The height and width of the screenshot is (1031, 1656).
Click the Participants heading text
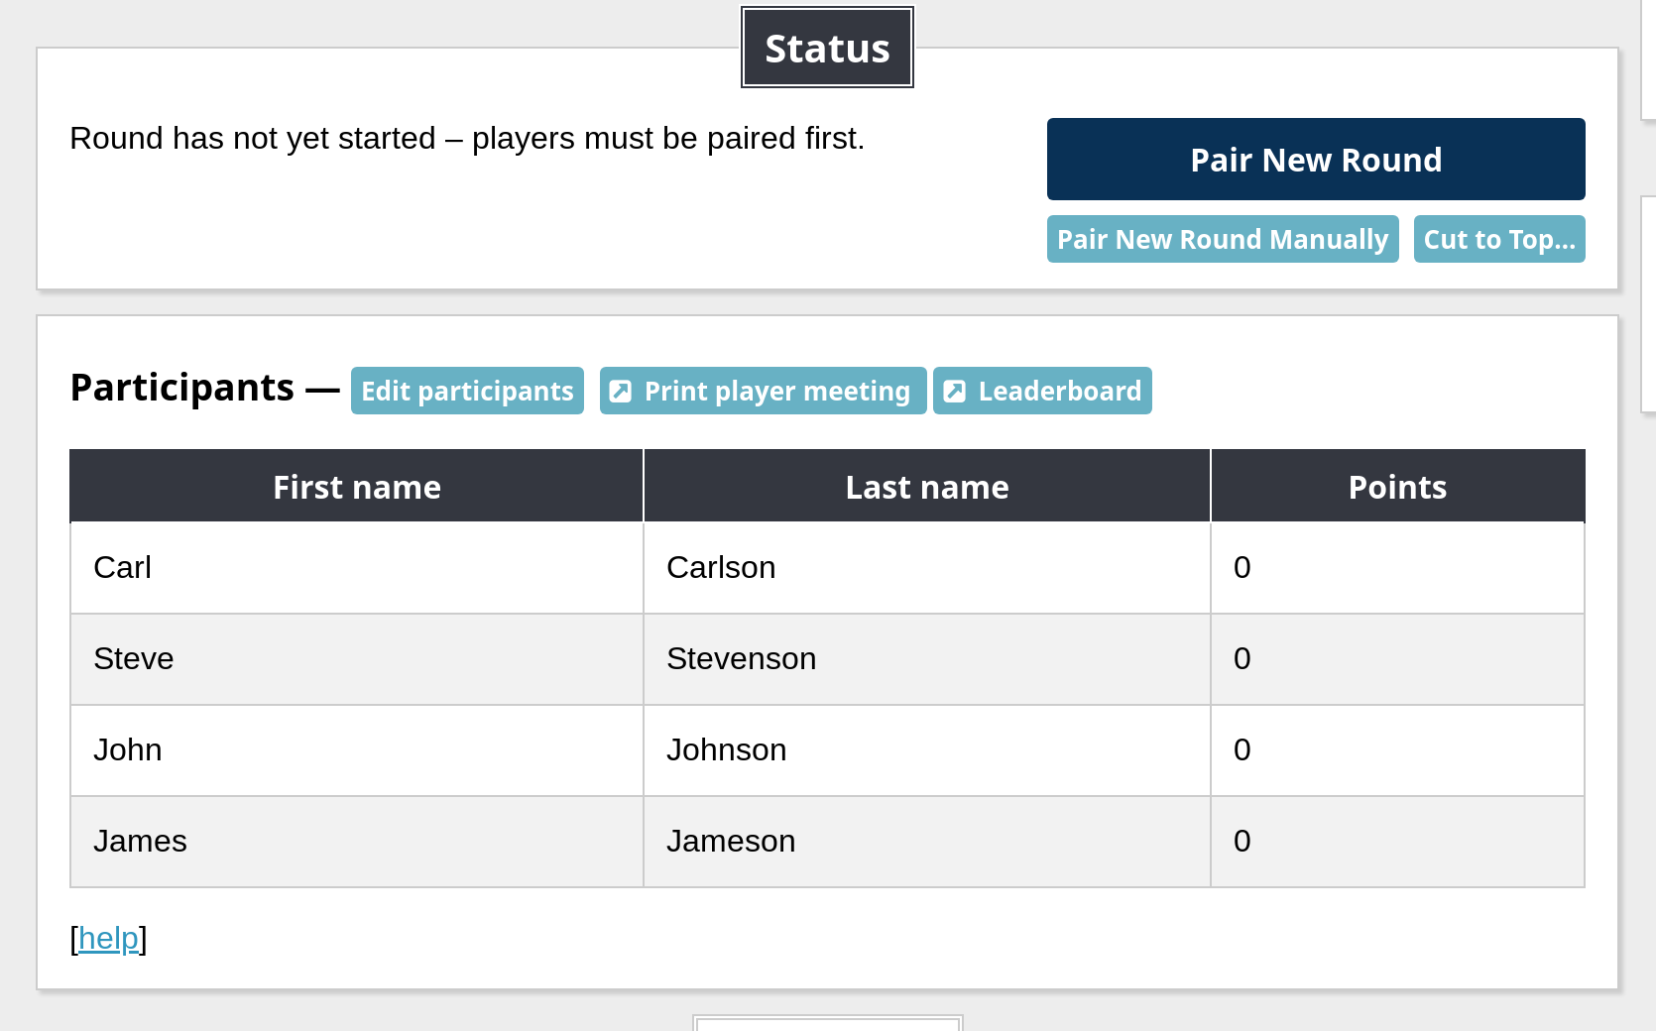coord(182,388)
